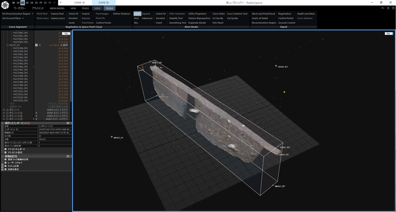Click SK247_P4 control point marker in 3D view
Image resolution: width=396 pixels, height=212 pixels.
click(x=276, y=66)
